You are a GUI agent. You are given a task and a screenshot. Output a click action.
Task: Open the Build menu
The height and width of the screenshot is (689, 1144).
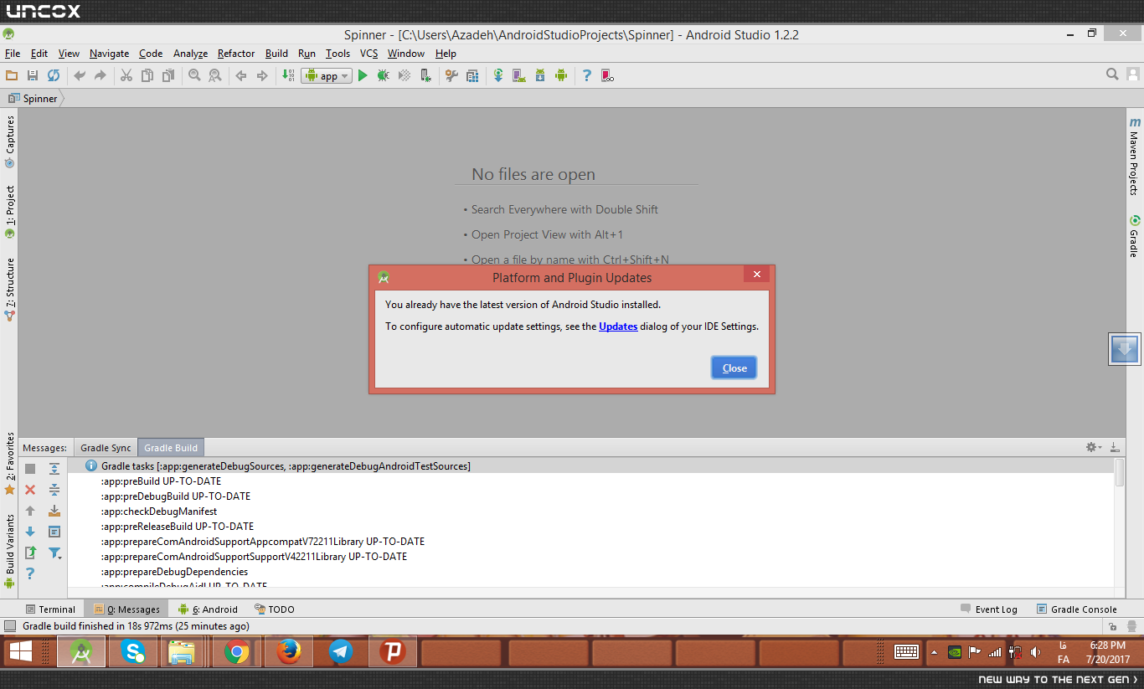276,54
